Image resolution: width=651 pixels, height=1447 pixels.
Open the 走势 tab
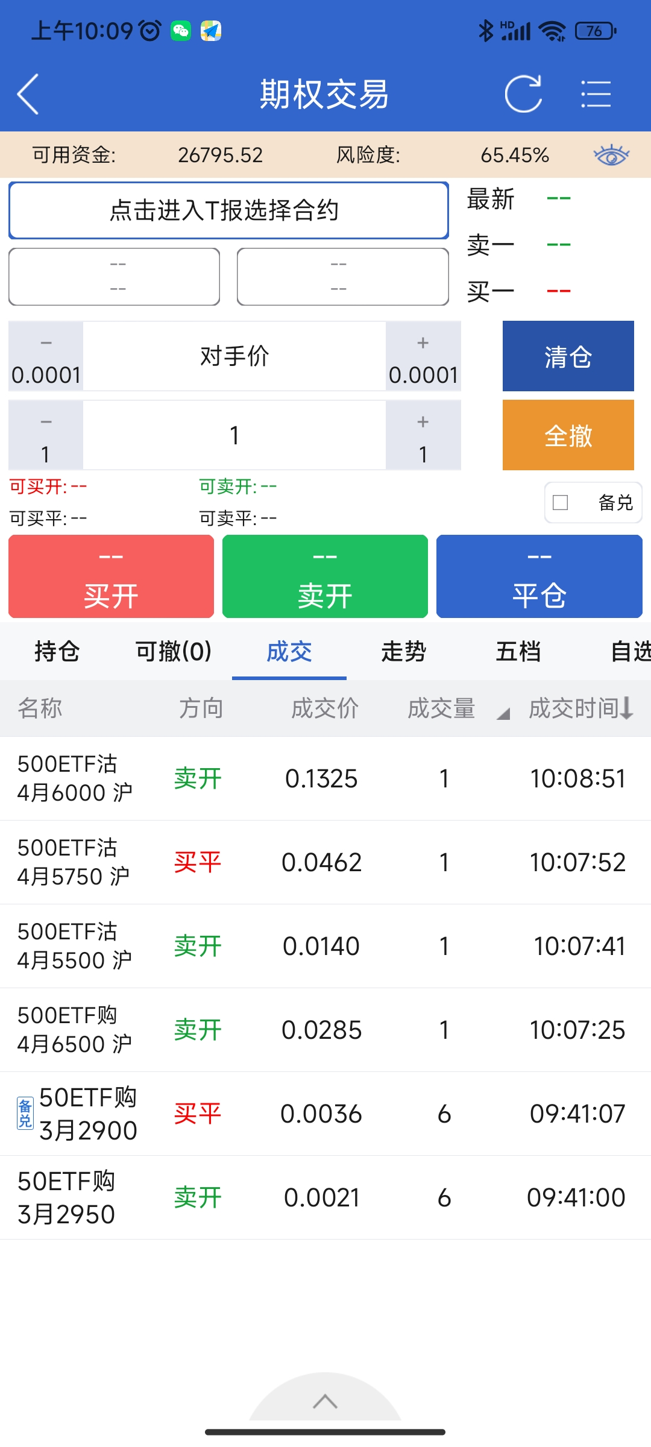(403, 651)
